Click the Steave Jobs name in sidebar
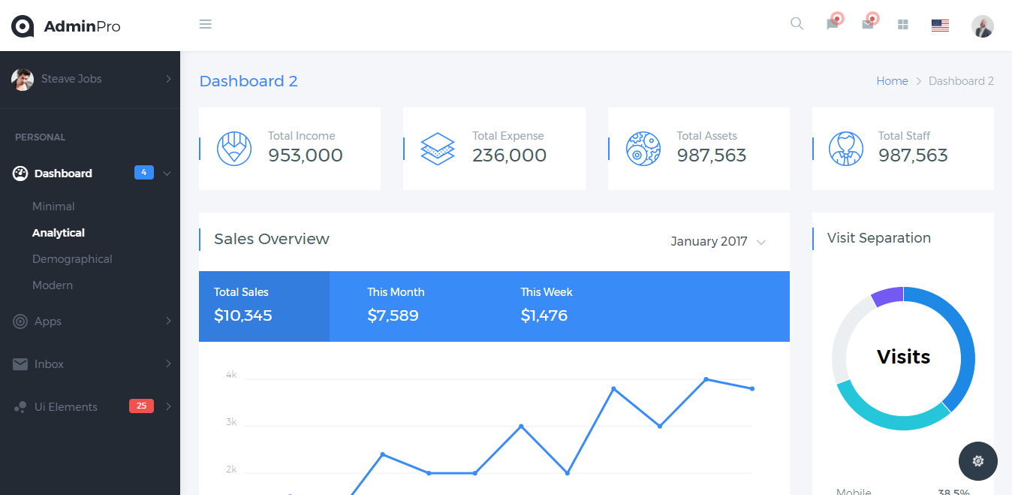 click(71, 79)
